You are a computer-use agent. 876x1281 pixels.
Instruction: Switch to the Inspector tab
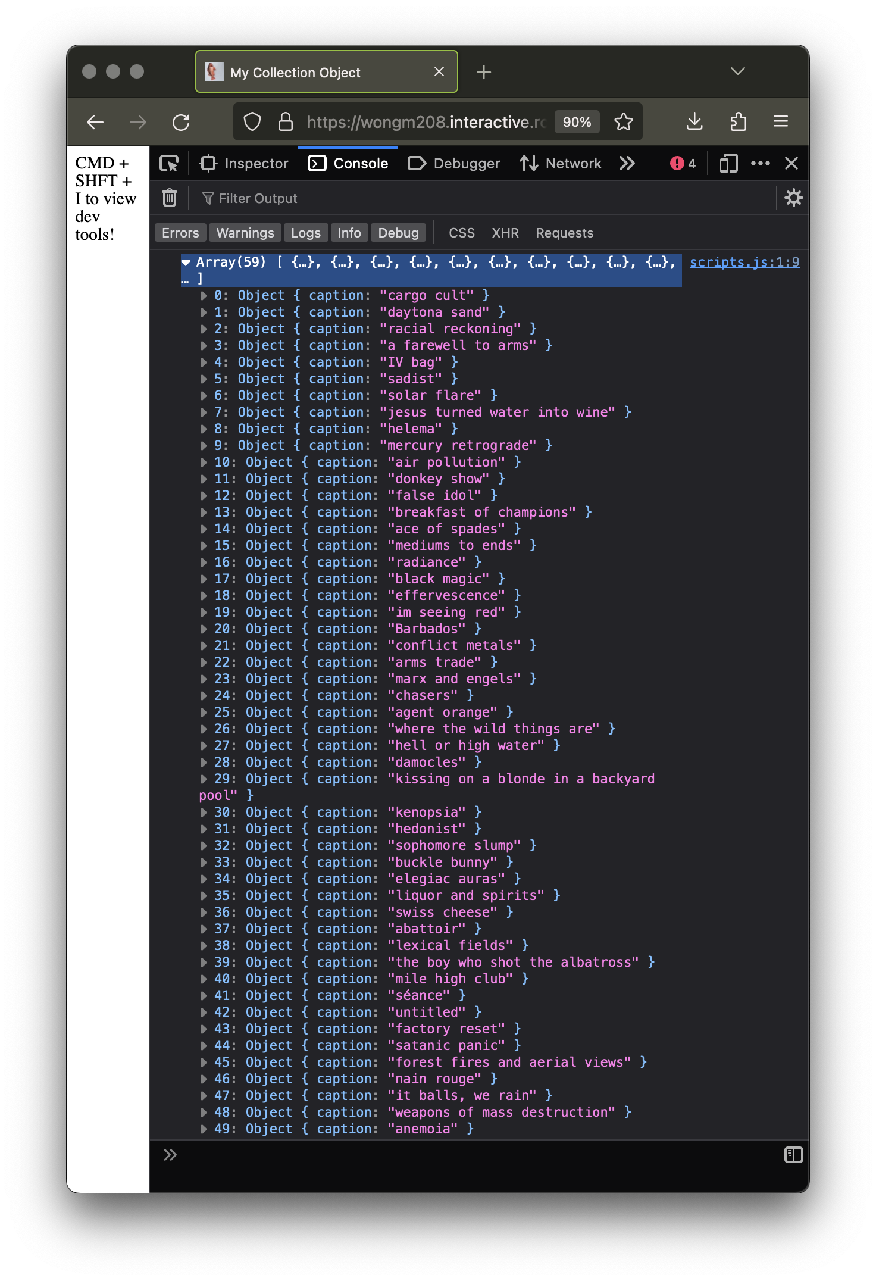[245, 163]
